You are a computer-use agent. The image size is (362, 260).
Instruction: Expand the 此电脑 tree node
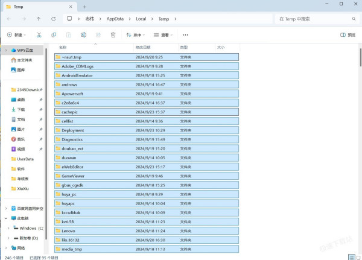point(6,218)
